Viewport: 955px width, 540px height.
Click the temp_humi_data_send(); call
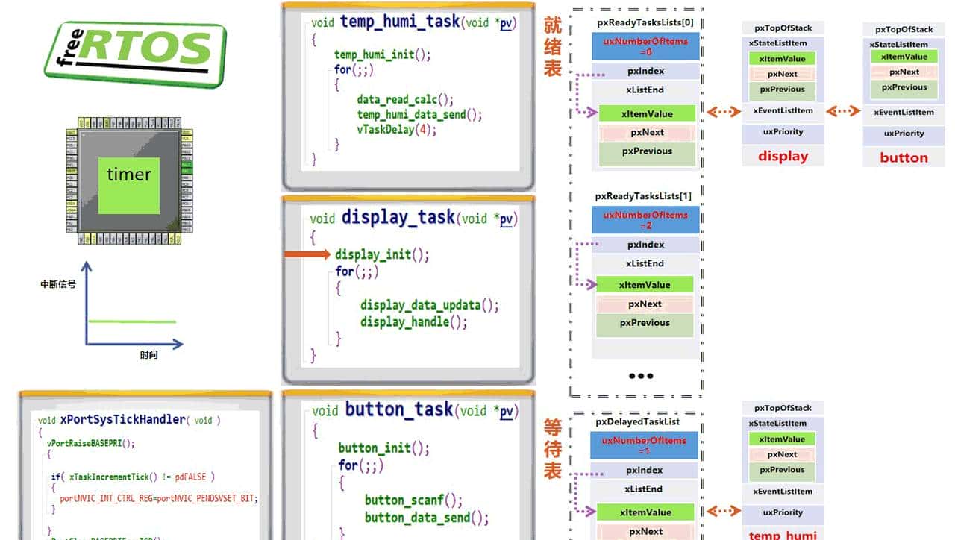click(x=419, y=114)
